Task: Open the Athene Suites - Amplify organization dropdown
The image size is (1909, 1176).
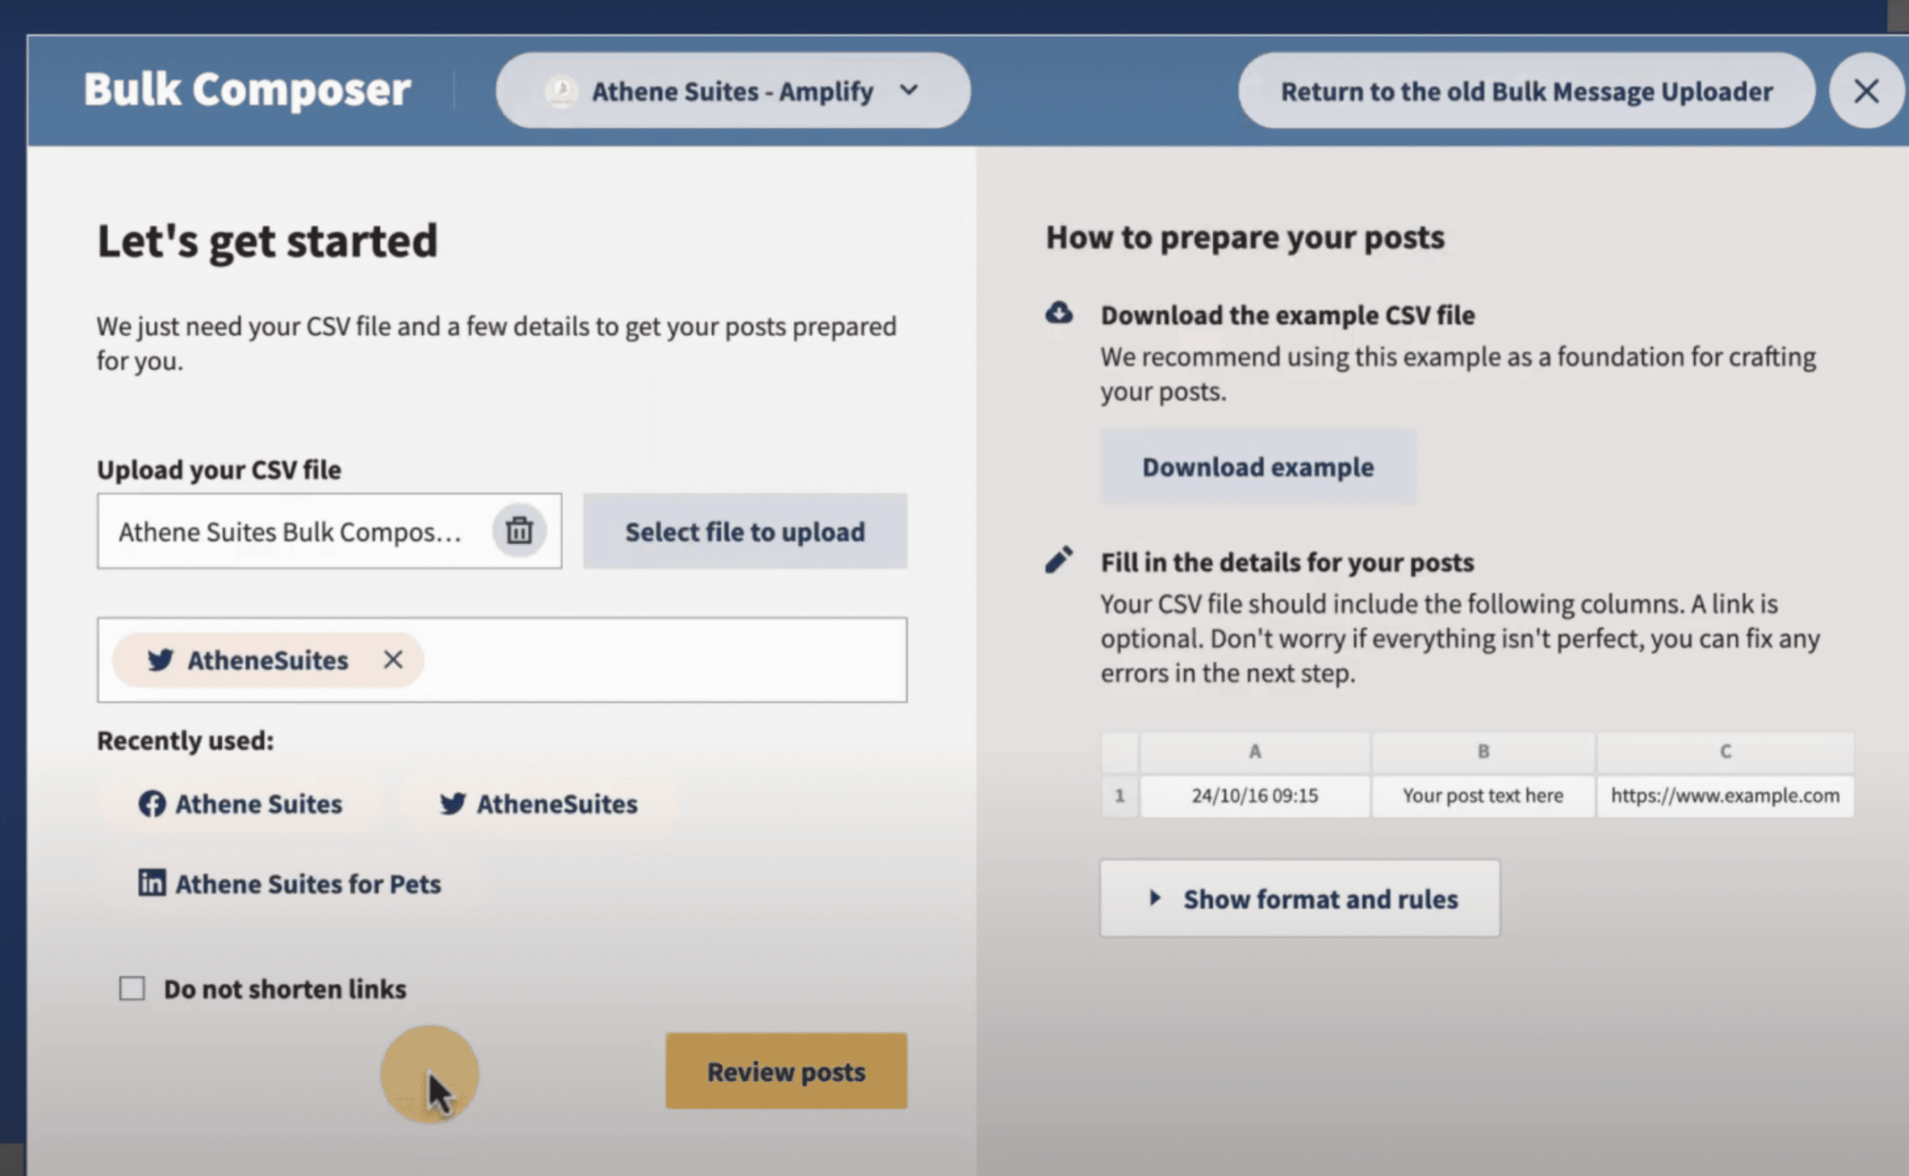Action: [x=732, y=91]
